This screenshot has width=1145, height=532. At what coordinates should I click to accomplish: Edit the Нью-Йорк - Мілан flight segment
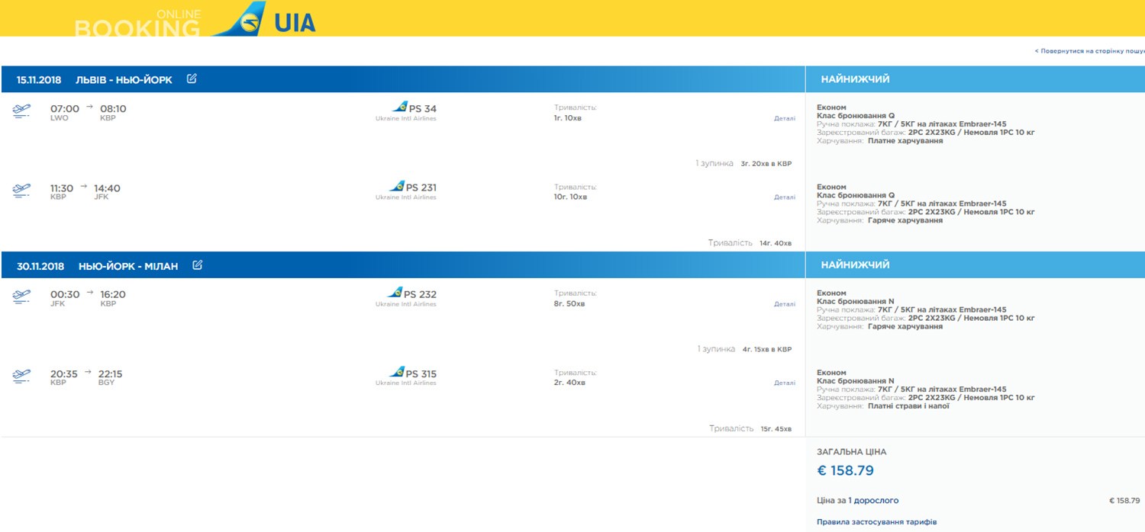[198, 265]
